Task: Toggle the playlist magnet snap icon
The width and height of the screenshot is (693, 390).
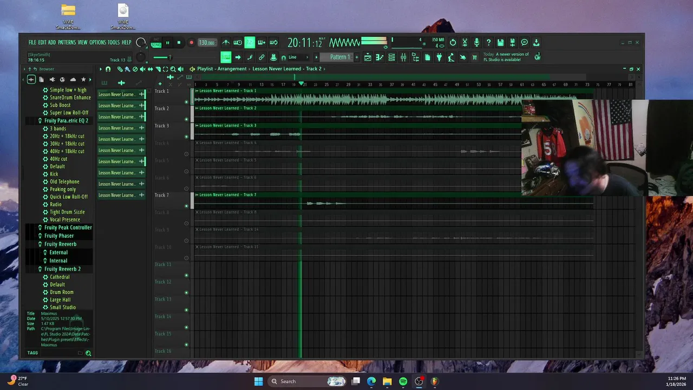Action: pyautogui.click(x=108, y=69)
